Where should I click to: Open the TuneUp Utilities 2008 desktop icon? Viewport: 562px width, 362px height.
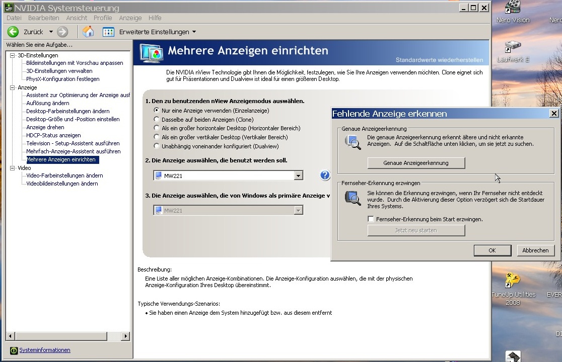click(513, 289)
